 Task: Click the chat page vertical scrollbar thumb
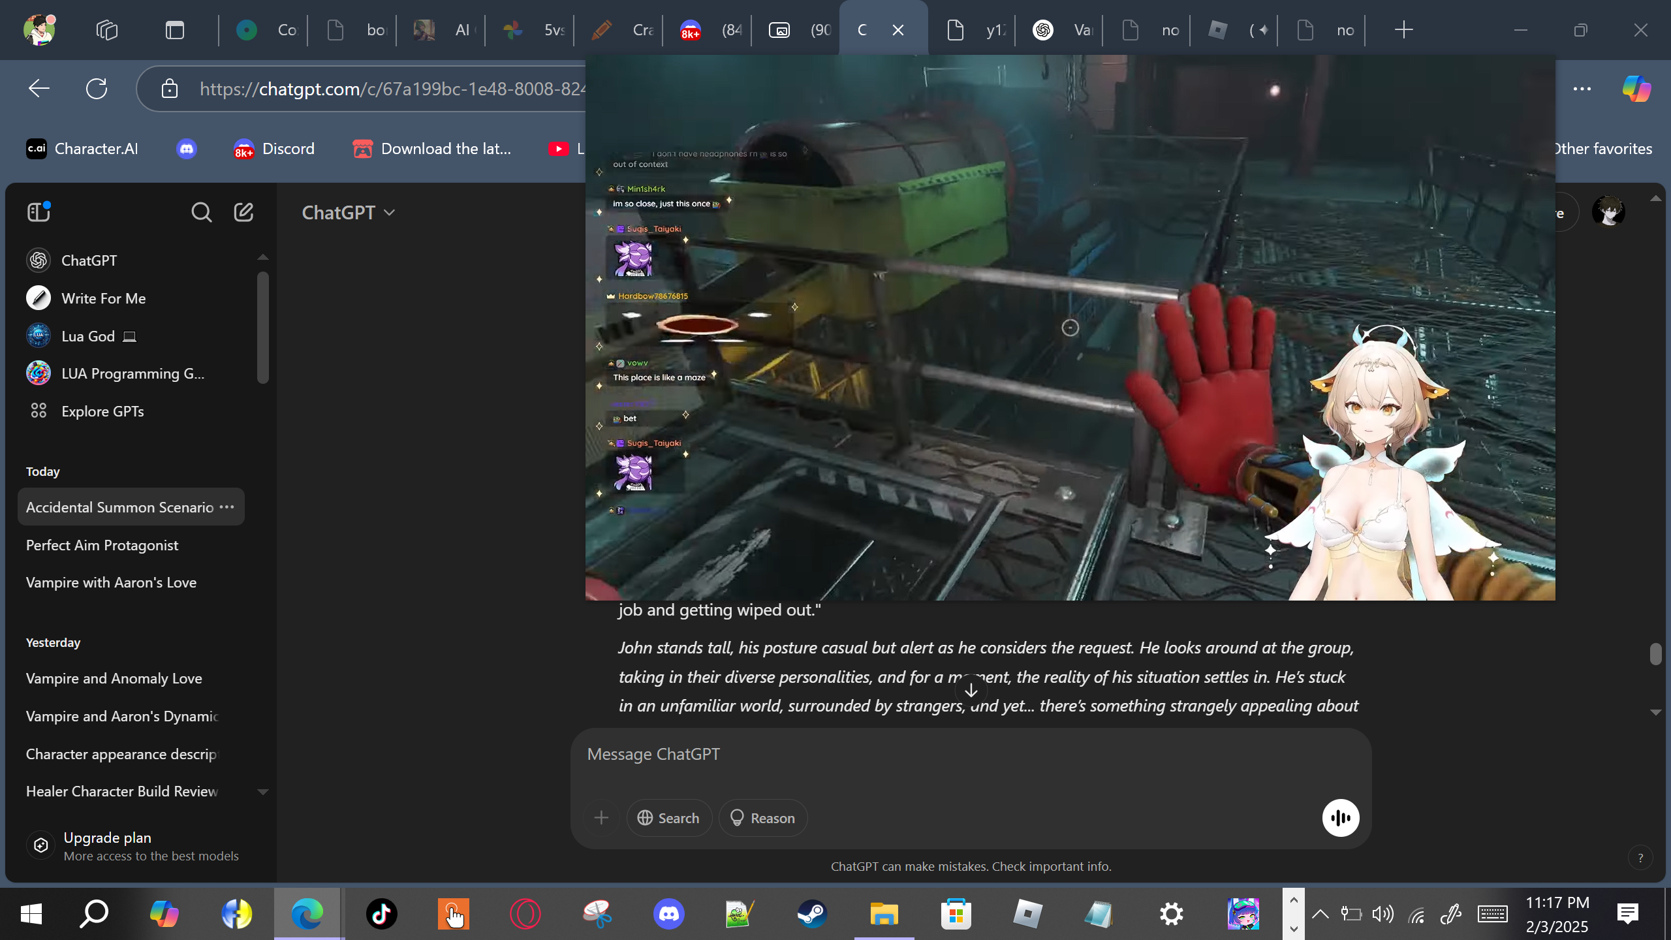(x=1655, y=653)
